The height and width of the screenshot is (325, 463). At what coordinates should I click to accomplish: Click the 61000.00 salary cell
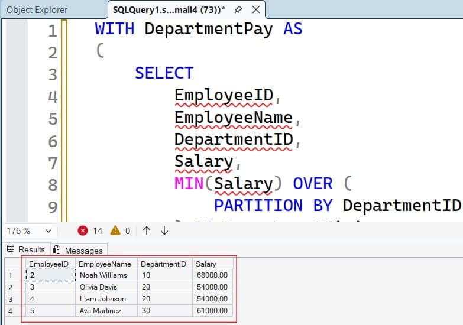(x=213, y=311)
